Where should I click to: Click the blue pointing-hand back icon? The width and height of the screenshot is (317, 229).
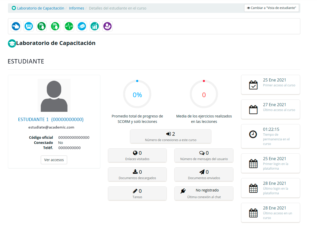tap(16, 26)
